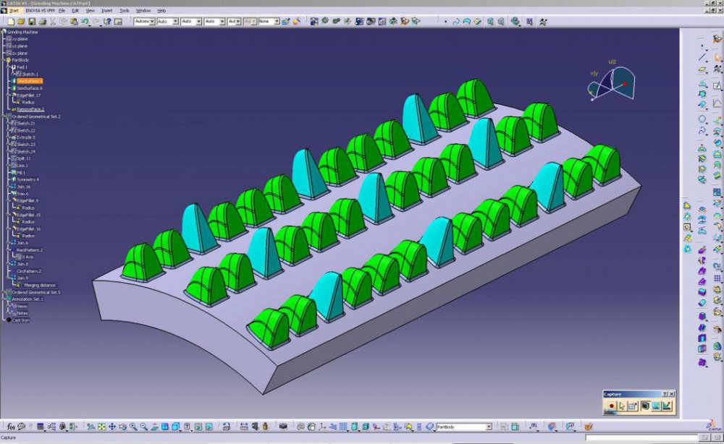Click the Undo arrow icon
Screen dimensions: 724x444
tap(85, 22)
